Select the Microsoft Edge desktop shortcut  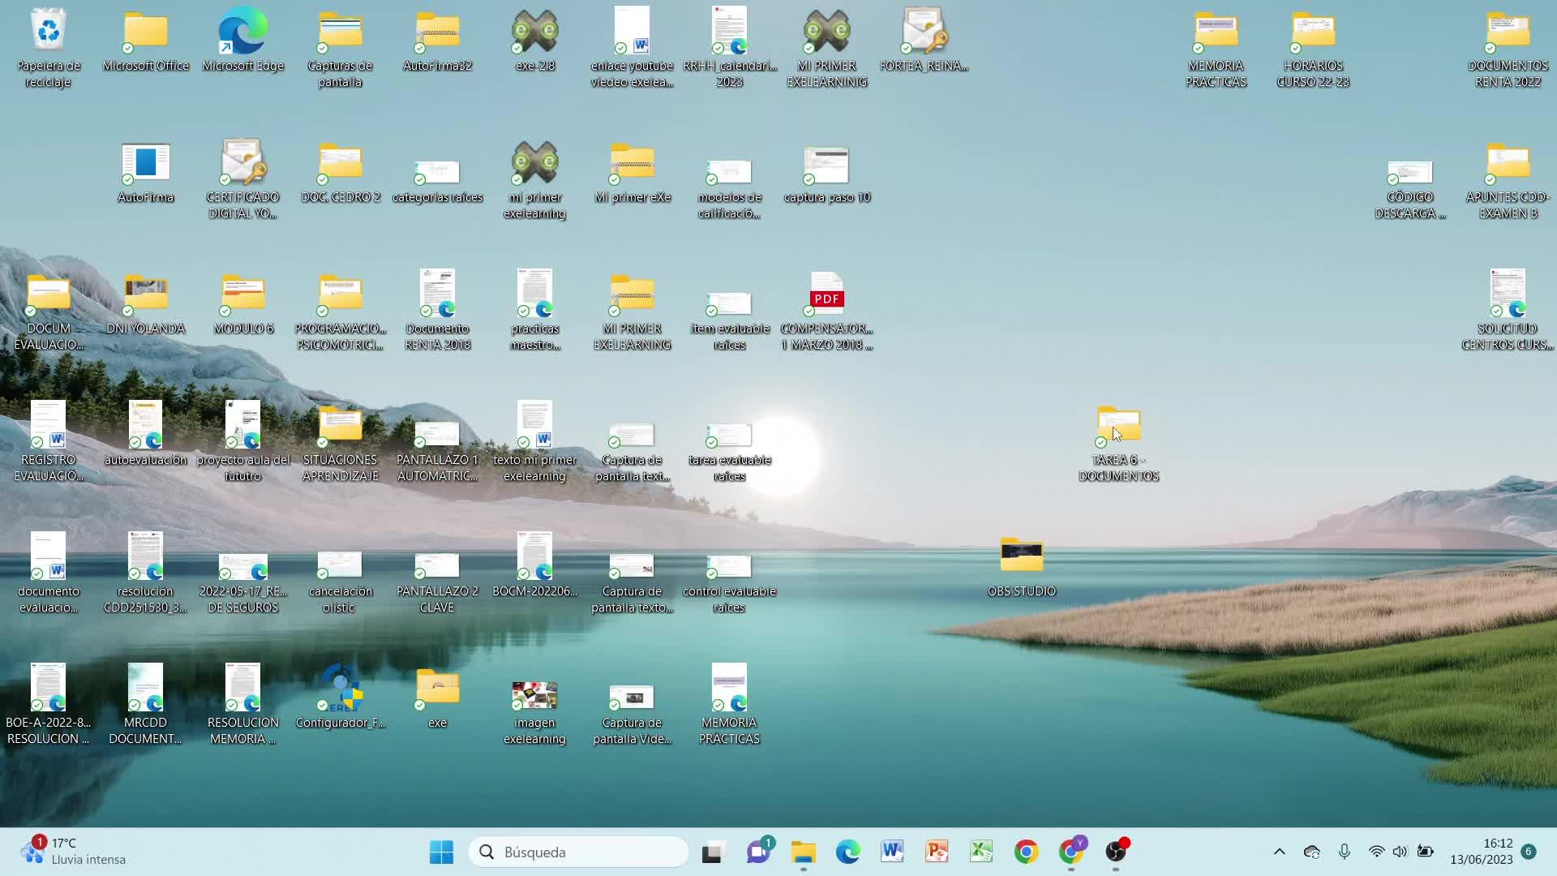pyautogui.click(x=242, y=32)
